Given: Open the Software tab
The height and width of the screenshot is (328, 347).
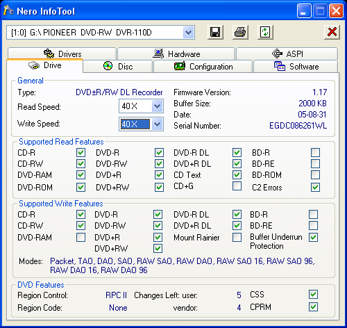Looking at the screenshot, I should click(x=296, y=67).
